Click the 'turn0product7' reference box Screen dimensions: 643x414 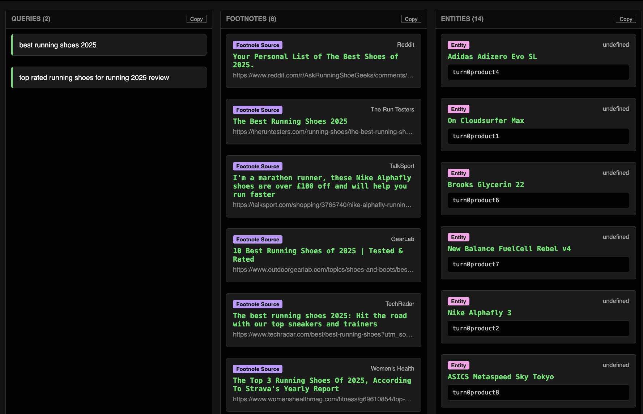[x=538, y=264]
